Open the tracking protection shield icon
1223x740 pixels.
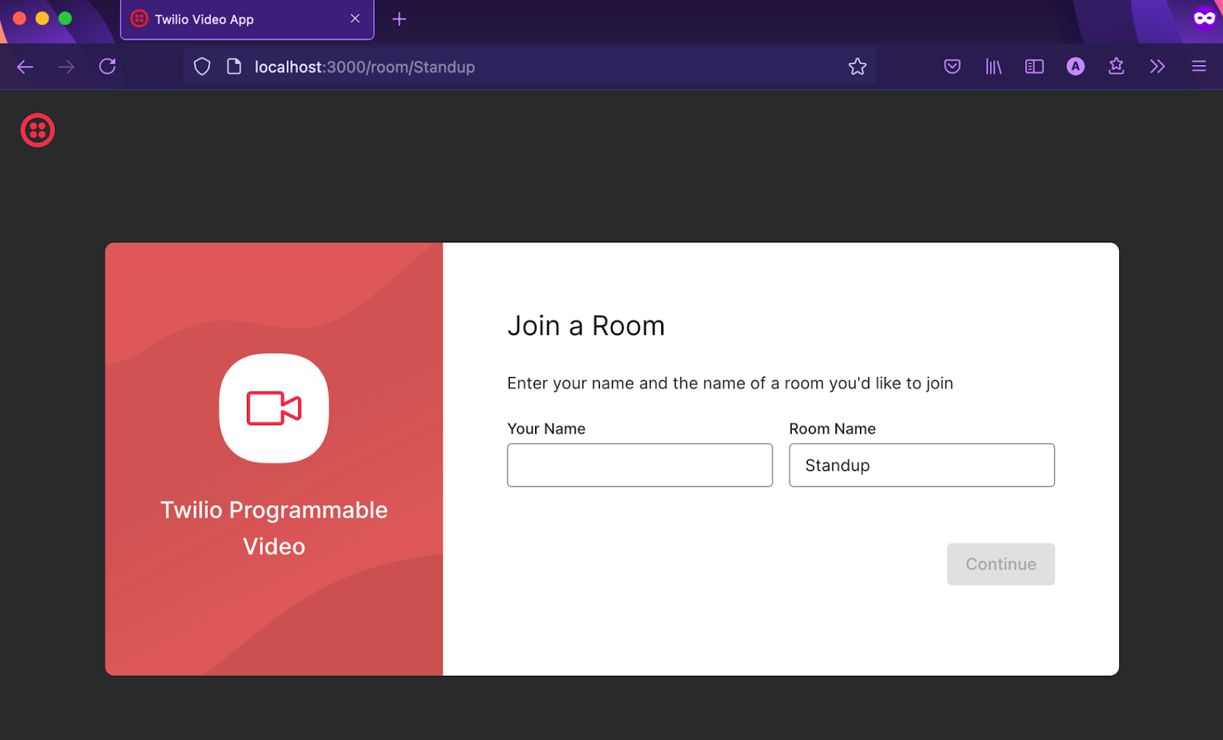(202, 67)
